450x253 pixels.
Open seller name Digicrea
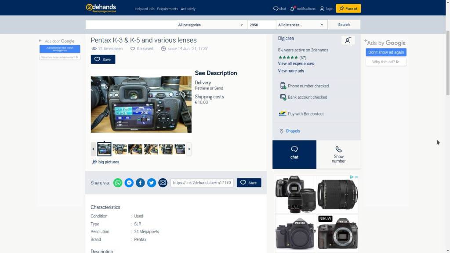tap(286, 39)
